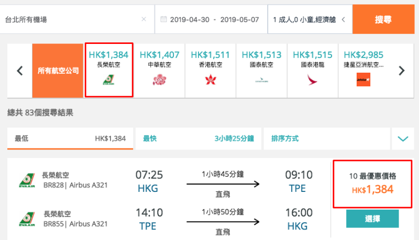Click the orange 搜尋 search button

point(383,19)
